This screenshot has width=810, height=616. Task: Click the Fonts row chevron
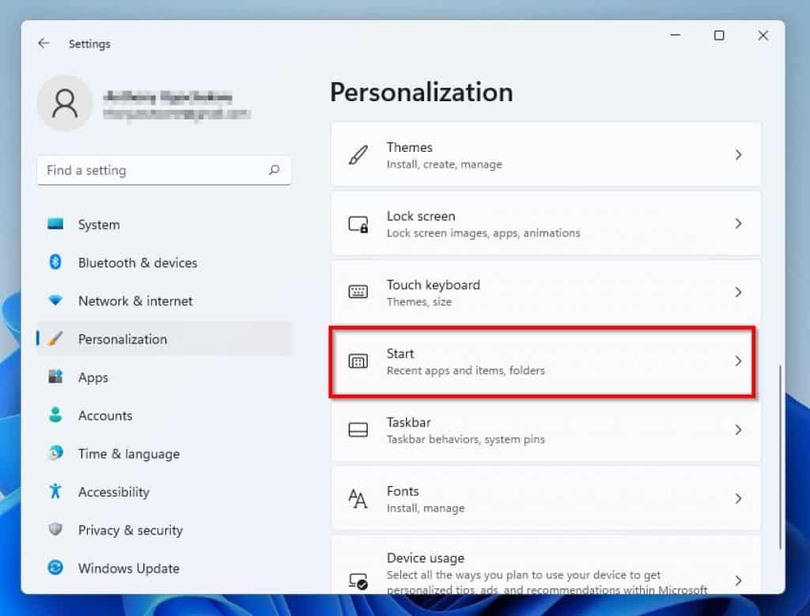tap(738, 498)
